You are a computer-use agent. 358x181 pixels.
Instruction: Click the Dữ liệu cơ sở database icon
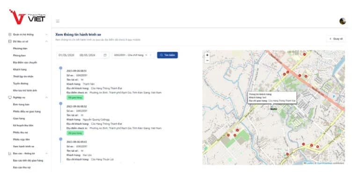point(10,42)
